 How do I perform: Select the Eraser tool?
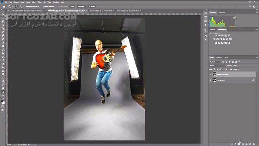[3, 60]
